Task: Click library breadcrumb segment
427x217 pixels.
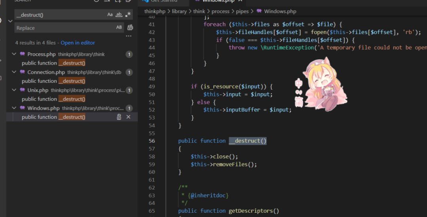Action: (179, 11)
